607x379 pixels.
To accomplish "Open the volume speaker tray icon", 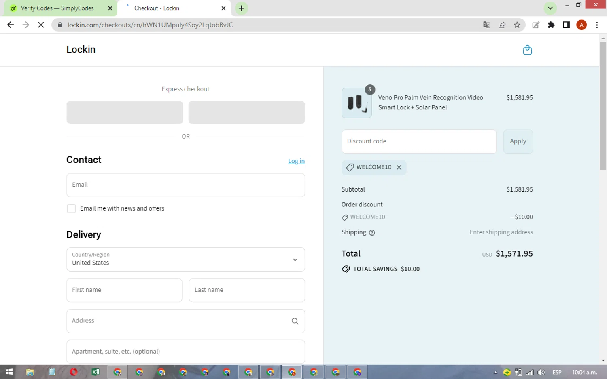I will click(541, 373).
